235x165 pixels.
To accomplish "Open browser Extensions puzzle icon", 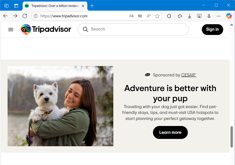I will [169, 16].
